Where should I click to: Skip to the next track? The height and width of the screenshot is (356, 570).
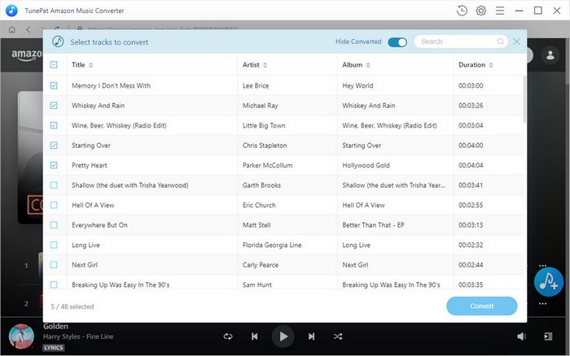click(x=311, y=336)
